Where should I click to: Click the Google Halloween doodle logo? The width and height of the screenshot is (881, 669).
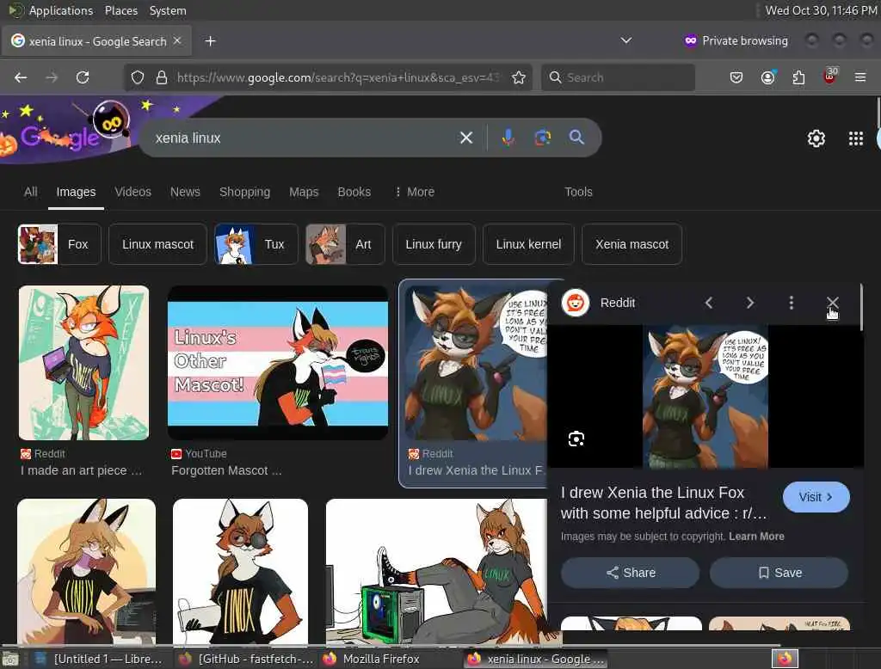click(67, 131)
